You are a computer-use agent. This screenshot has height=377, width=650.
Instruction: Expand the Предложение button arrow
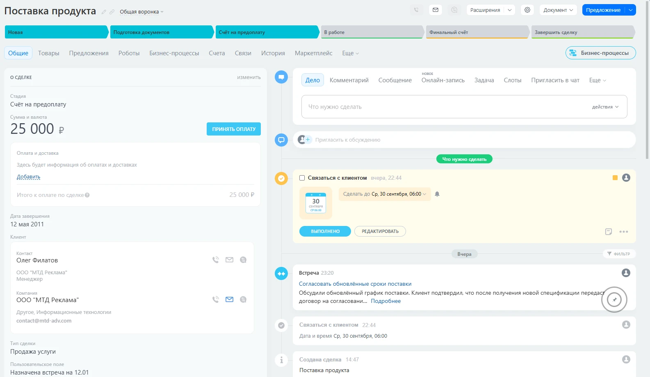(x=631, y=10)
